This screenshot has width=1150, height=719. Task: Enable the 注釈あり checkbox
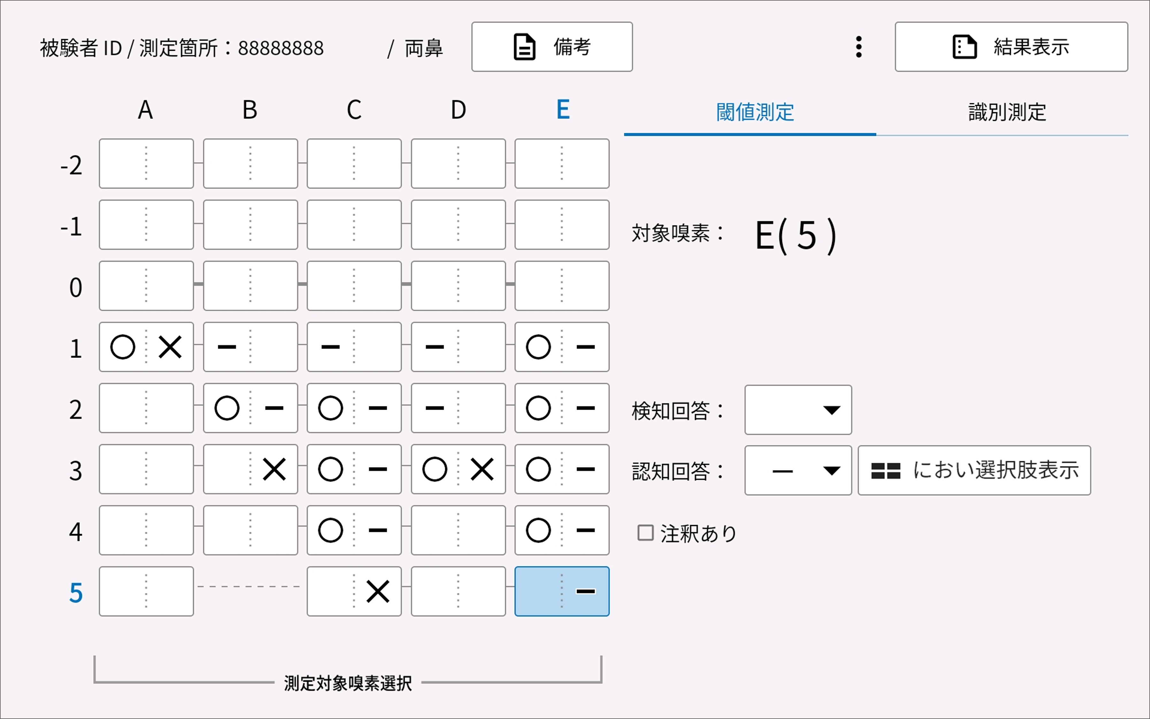pyautogui.click(x=645, y=533)
